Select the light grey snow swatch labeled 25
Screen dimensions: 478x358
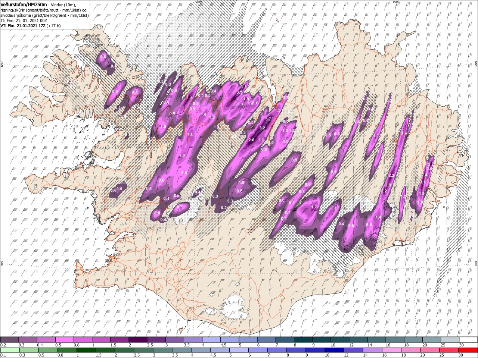pos(450,340)
